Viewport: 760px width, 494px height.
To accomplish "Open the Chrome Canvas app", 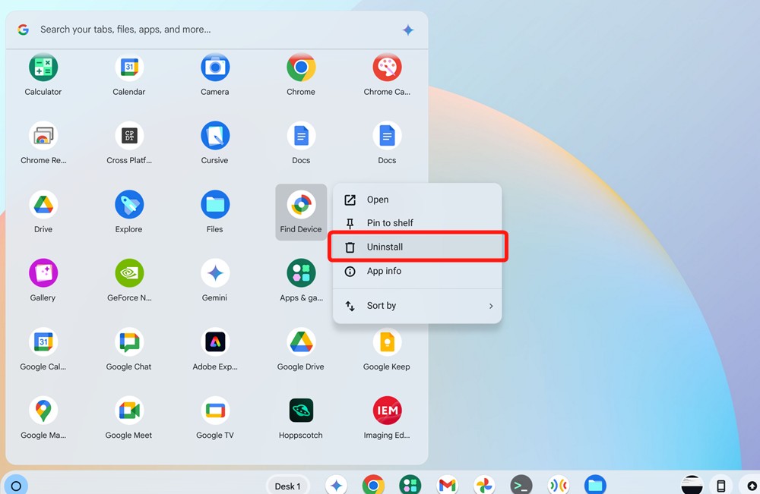I will tap(387, 68).
